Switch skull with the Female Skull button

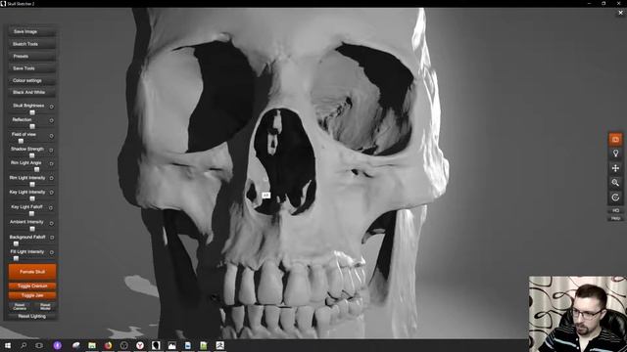click(32, 272)
